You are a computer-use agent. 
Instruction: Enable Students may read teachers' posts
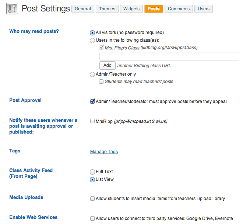click(x=101, y=82)
